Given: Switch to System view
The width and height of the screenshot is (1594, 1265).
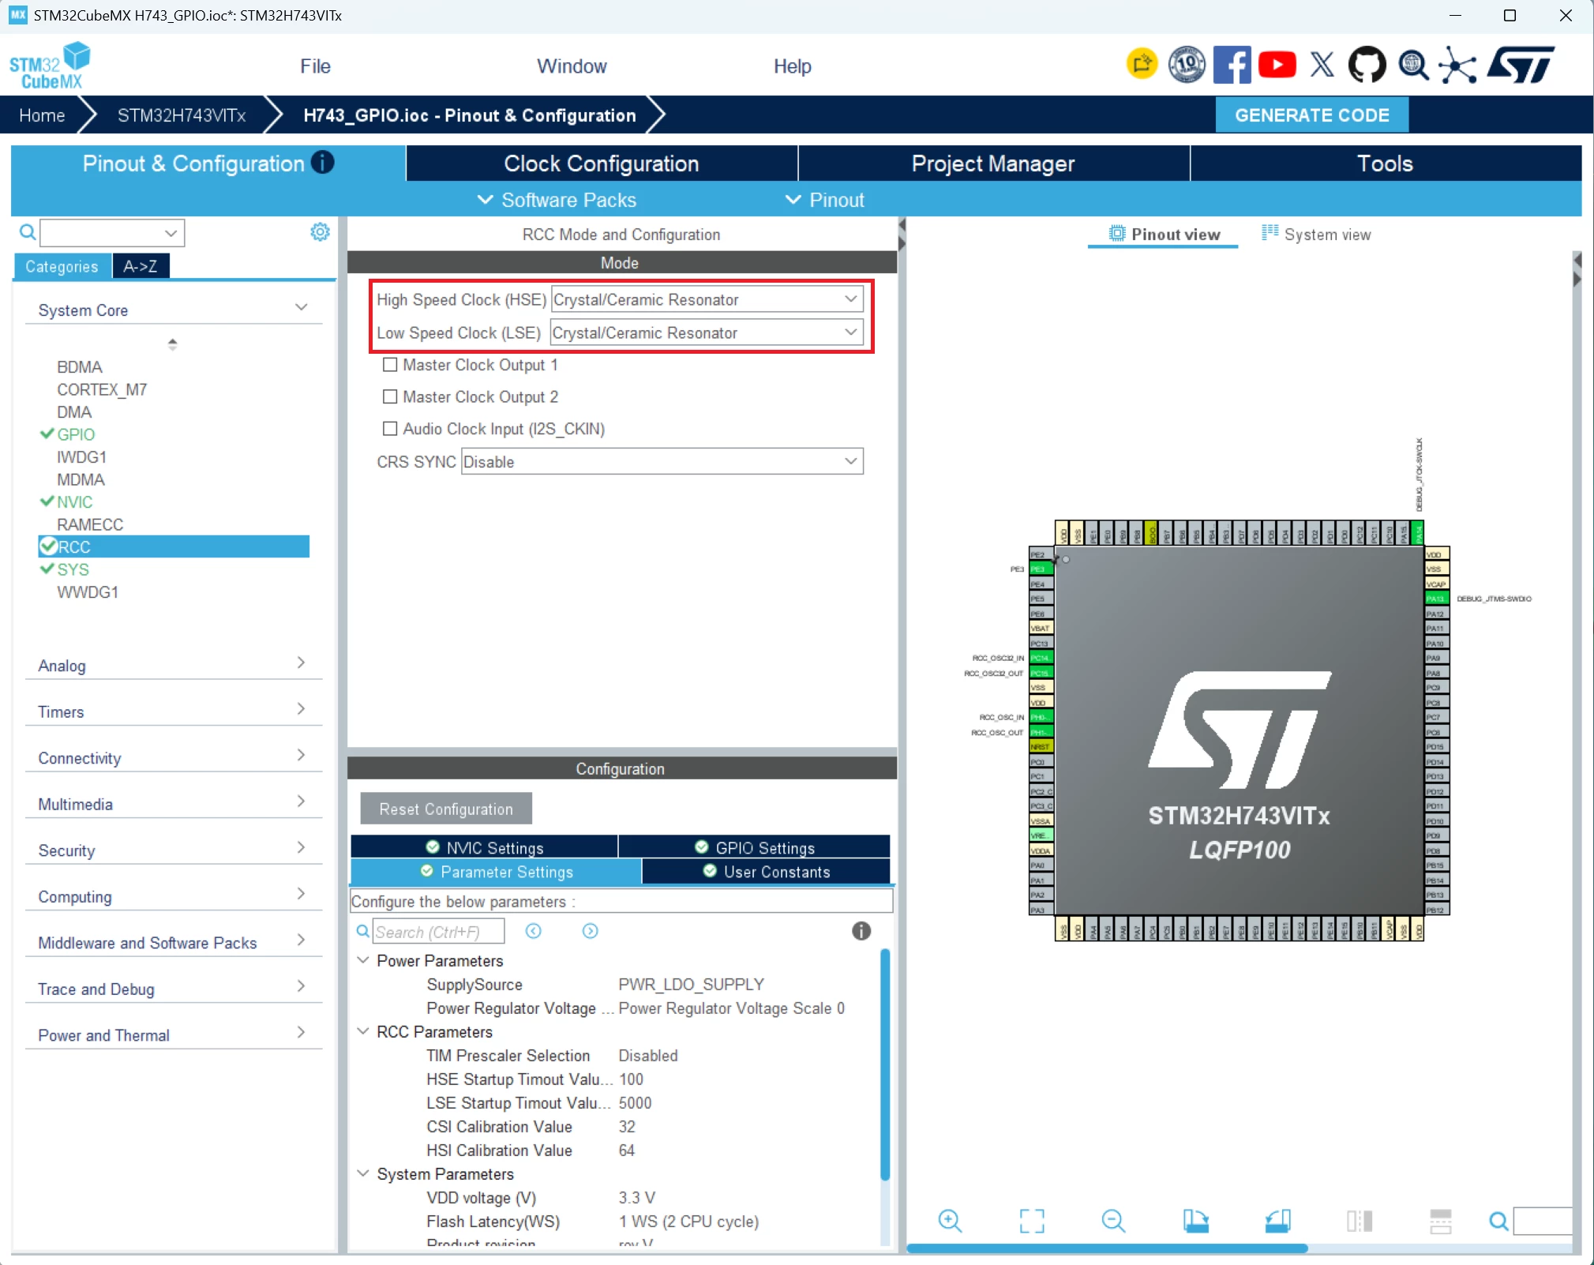Looking at the screenshot, I should (1316, 234).
